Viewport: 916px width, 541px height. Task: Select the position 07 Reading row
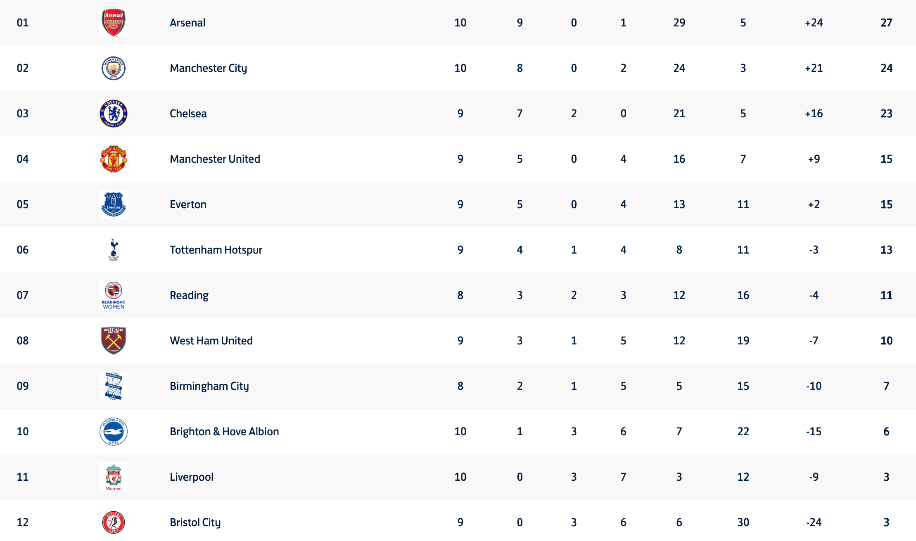coord(458,295)
